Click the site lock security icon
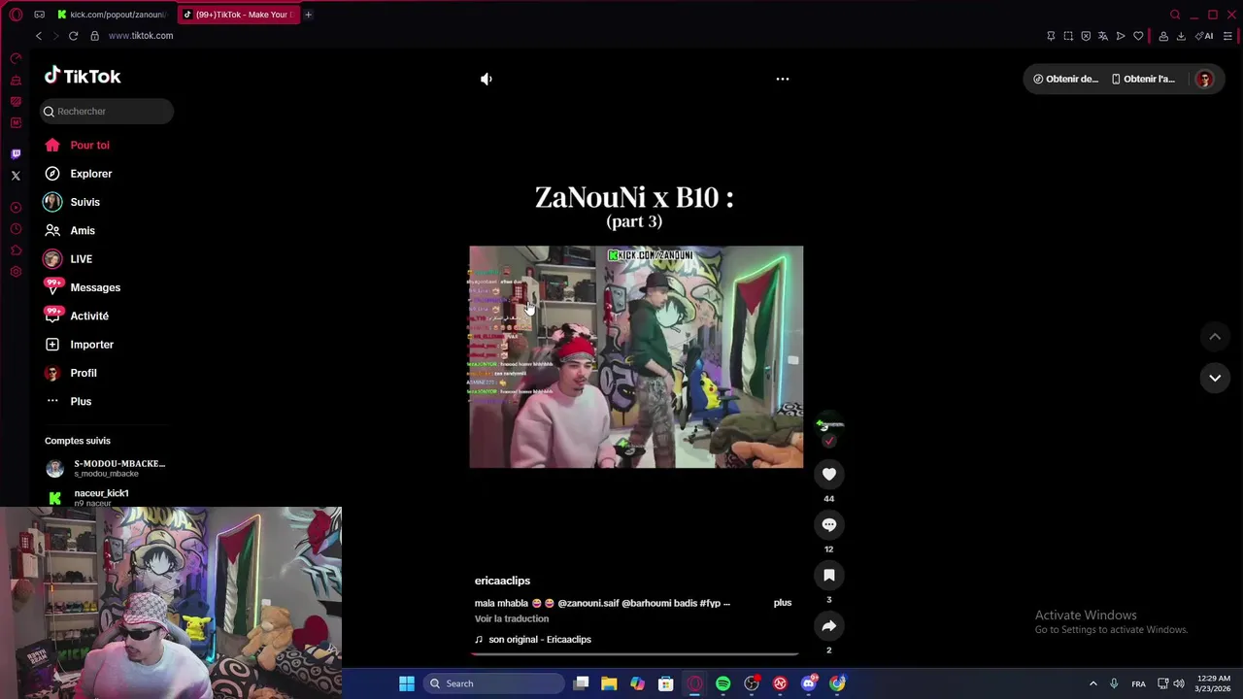Image resolution: width=1243 pixels, height=699 pixels. tap(94, 36)
